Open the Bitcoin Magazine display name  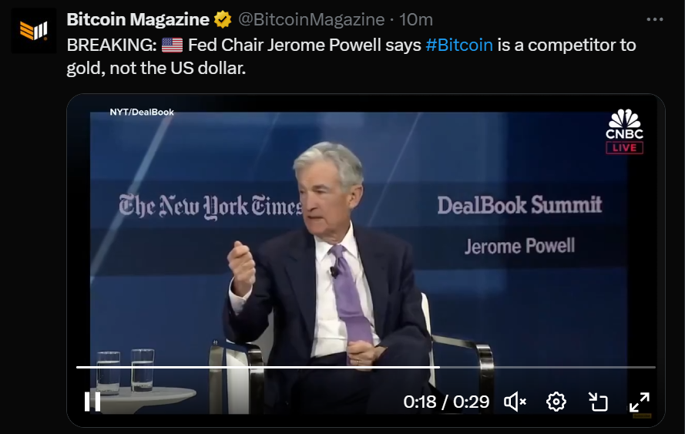click(x=138, y=20)
